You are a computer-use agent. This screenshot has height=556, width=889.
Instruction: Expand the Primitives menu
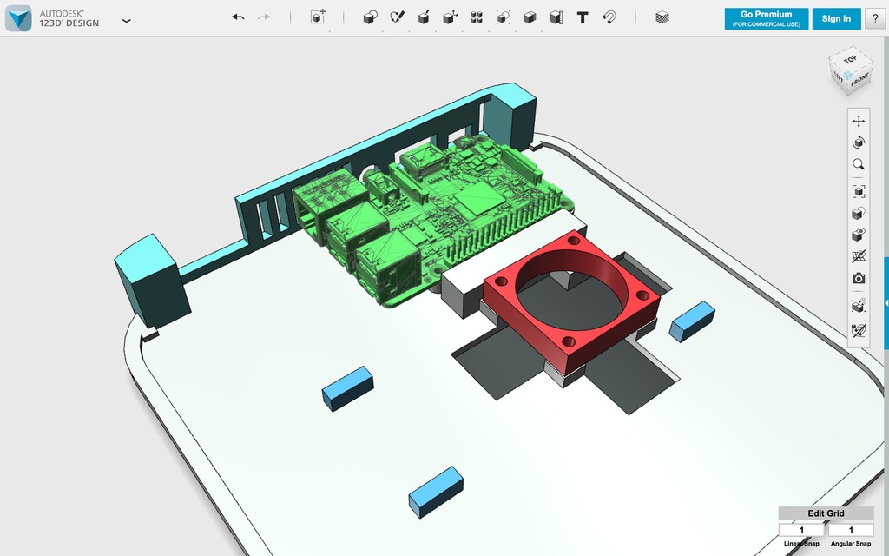pyautogui.click(x=370, y=17)
